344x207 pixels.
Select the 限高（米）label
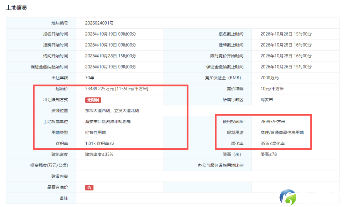tap(232, 154)
